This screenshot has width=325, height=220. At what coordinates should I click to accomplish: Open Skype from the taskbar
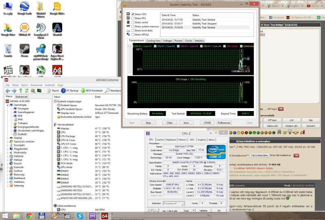(80, 216)
